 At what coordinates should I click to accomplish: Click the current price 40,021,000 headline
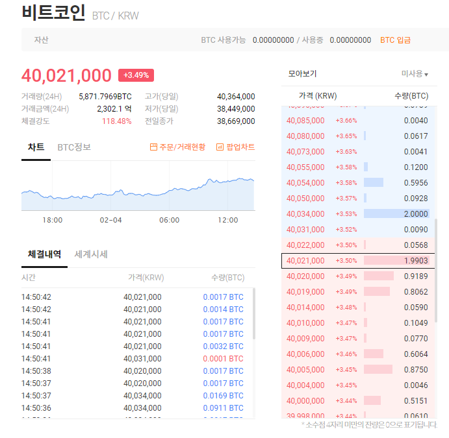[66, 75]
